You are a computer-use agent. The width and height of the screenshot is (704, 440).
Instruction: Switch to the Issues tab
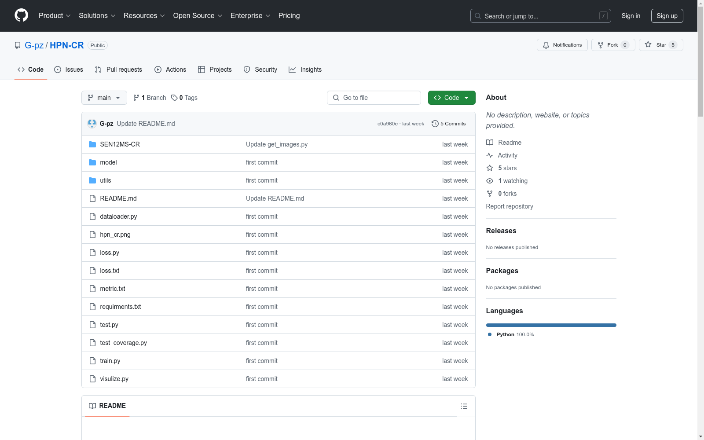(69, 70)
